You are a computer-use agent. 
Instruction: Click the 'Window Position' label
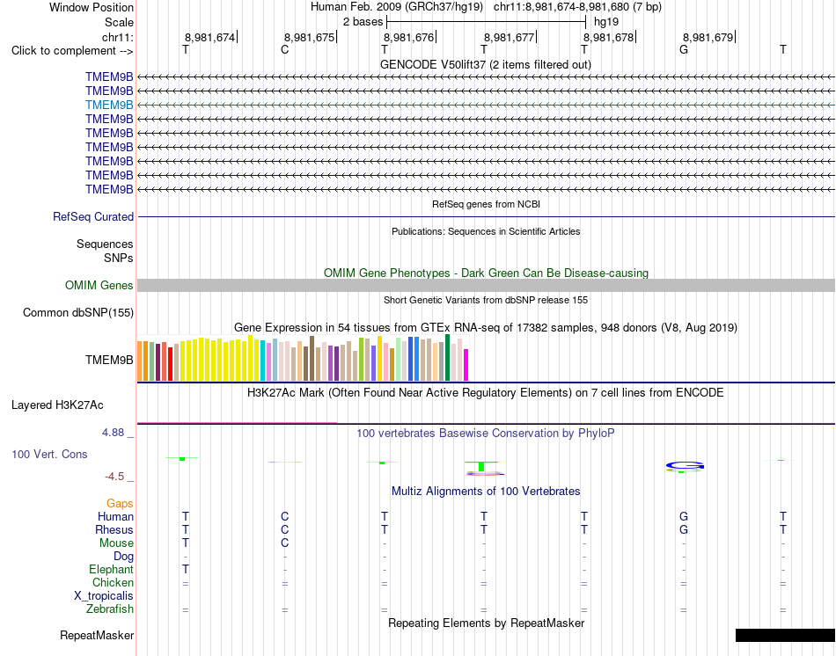click(x=92, y=7)
